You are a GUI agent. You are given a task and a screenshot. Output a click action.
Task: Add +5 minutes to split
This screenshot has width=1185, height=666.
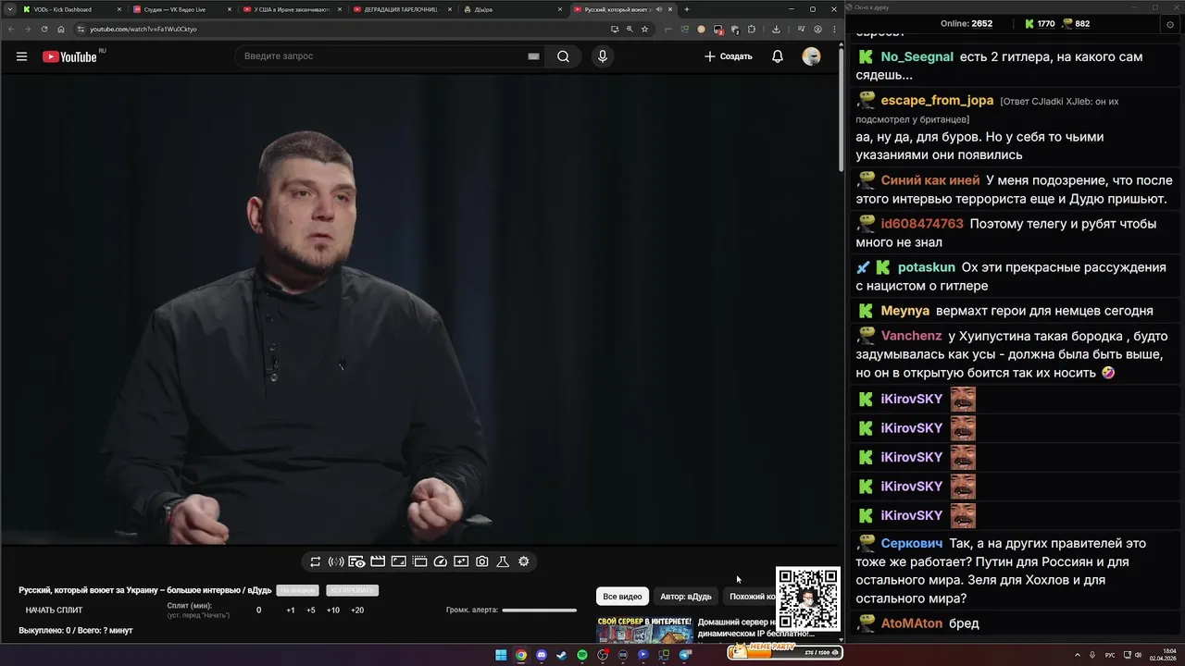tap(311, 610)
